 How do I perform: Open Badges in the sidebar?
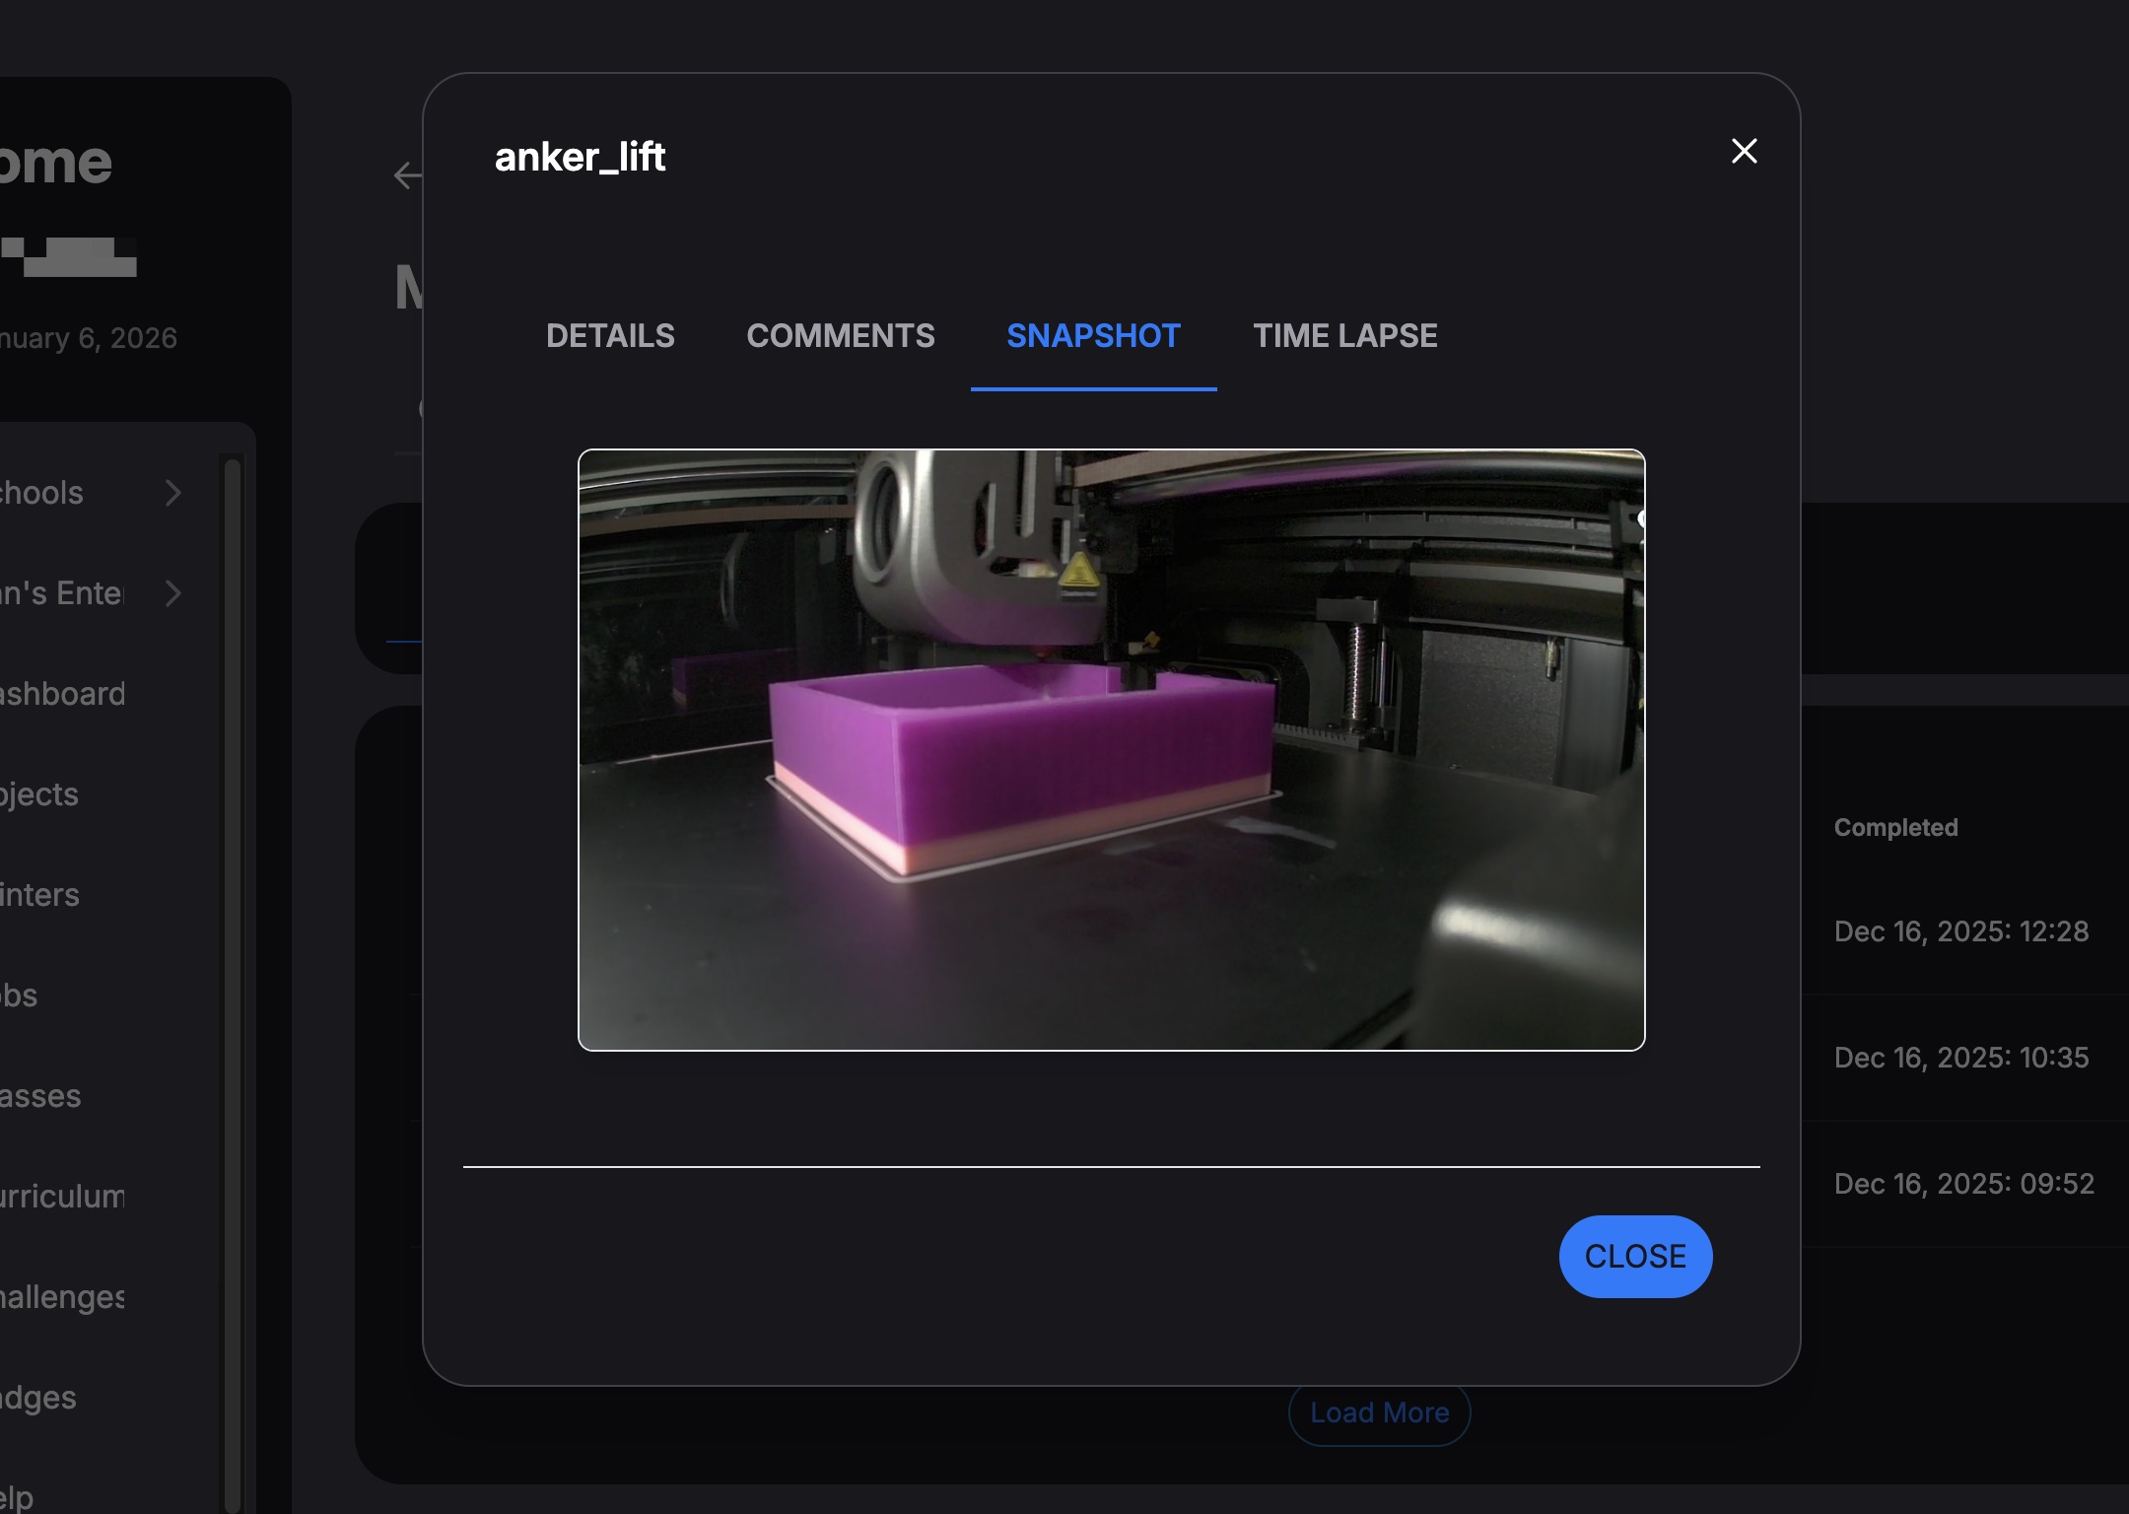[39, 1398]
